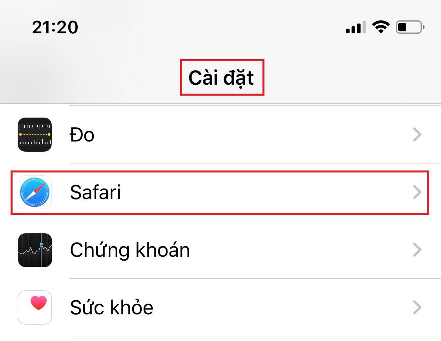This screenshot has height=341, width=441.
Task: Tap the Sức khỏe row label text
Action: (x=111, y=307)
